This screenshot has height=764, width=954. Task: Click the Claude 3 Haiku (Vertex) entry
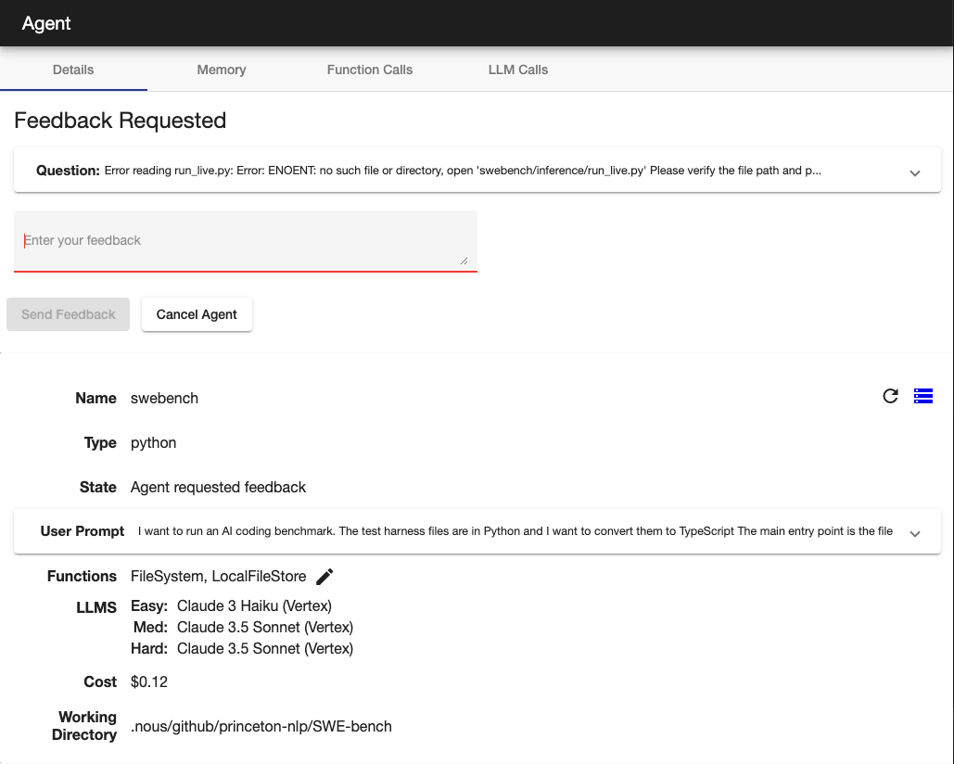pyautogui.click(x=254, y=605)
